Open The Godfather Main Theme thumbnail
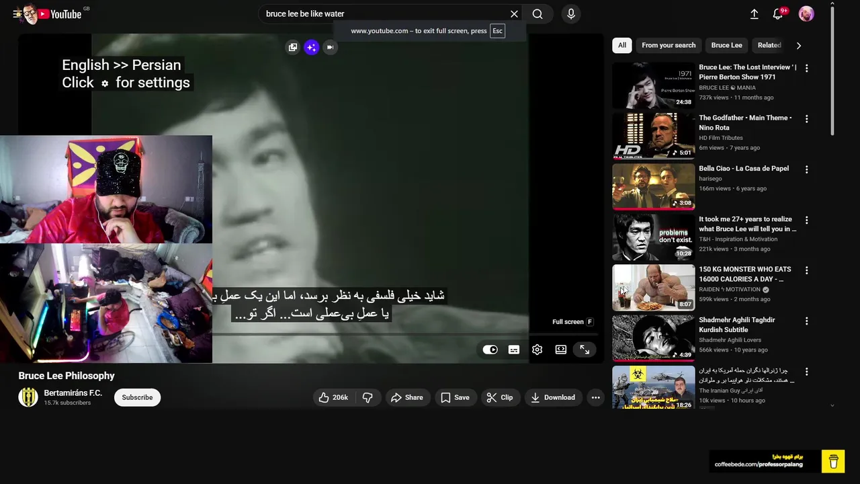Image resolution: width=860 pixels, height=484 pixels. 654,136
